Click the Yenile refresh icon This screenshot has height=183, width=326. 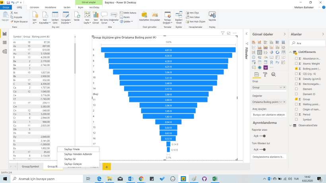pos(77,15)
